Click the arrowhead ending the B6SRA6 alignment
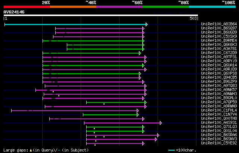 click(158, 135)
